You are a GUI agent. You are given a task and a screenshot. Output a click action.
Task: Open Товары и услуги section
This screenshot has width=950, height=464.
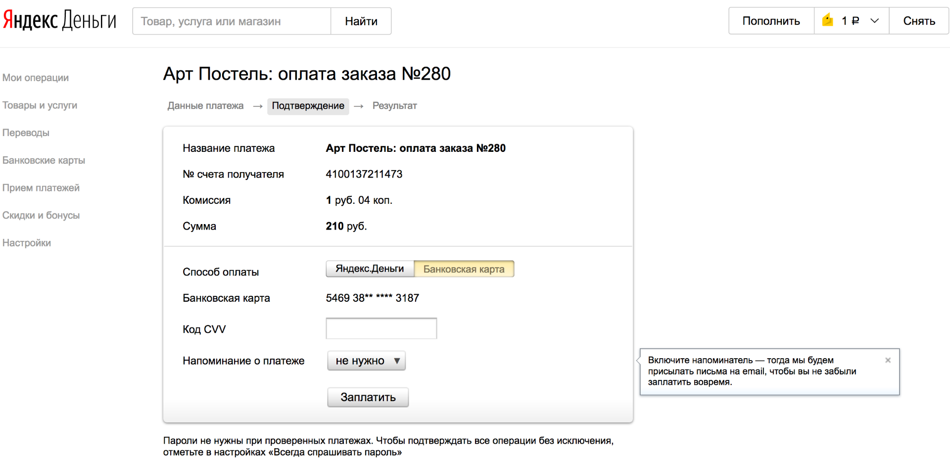(x=40, y=105)
